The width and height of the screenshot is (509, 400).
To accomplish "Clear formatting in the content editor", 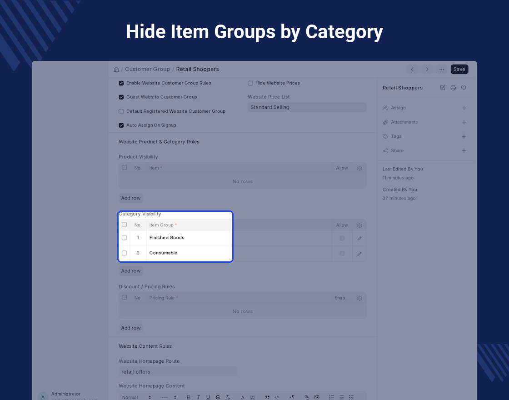I will (228, 397).
